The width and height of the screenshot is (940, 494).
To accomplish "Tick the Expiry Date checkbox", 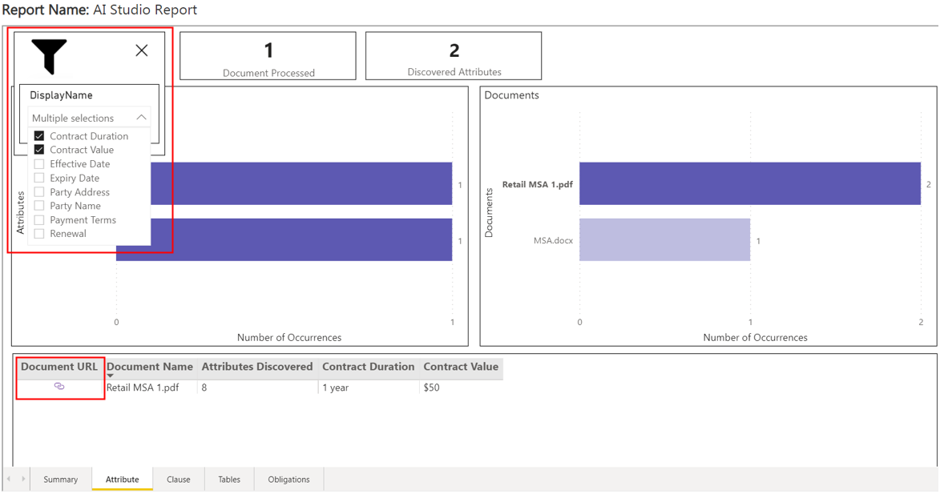I will tap(39, 178).
